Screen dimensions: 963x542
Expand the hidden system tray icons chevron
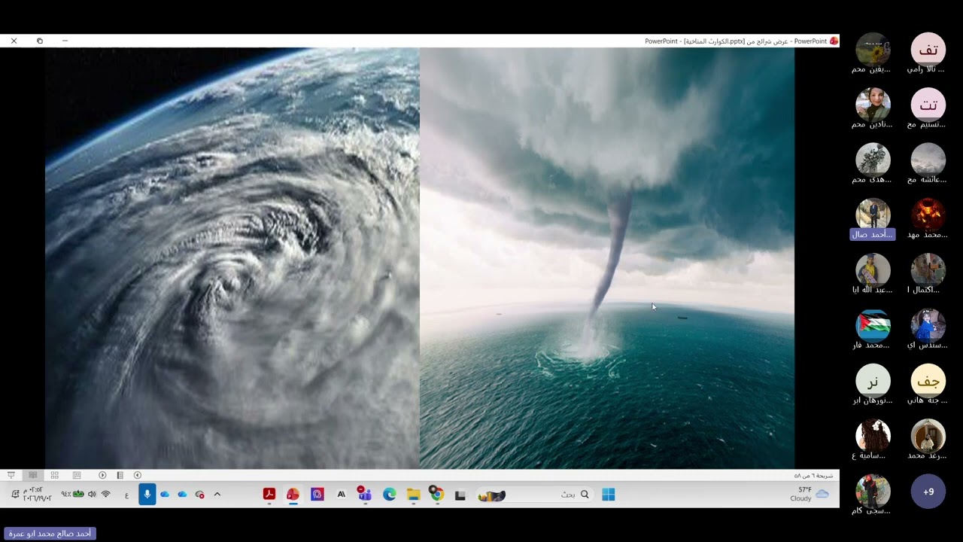[x=217, y=495]
